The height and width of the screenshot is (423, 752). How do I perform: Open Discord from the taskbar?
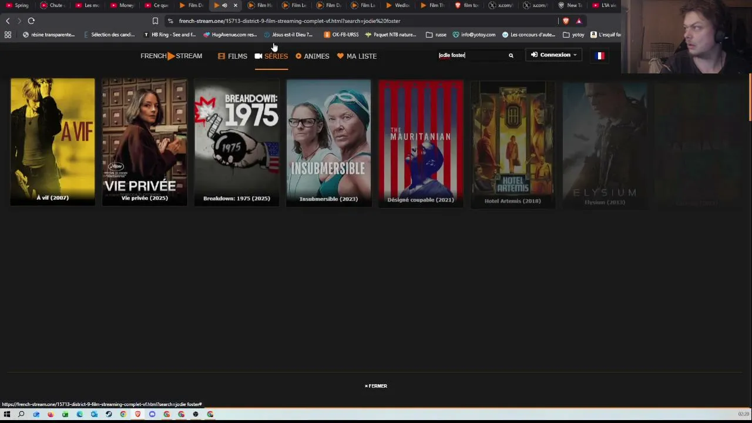click(x=152, y=414)
